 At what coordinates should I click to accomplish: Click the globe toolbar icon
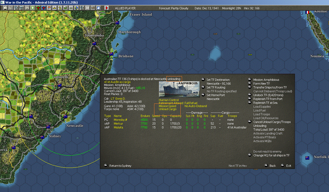76,8
